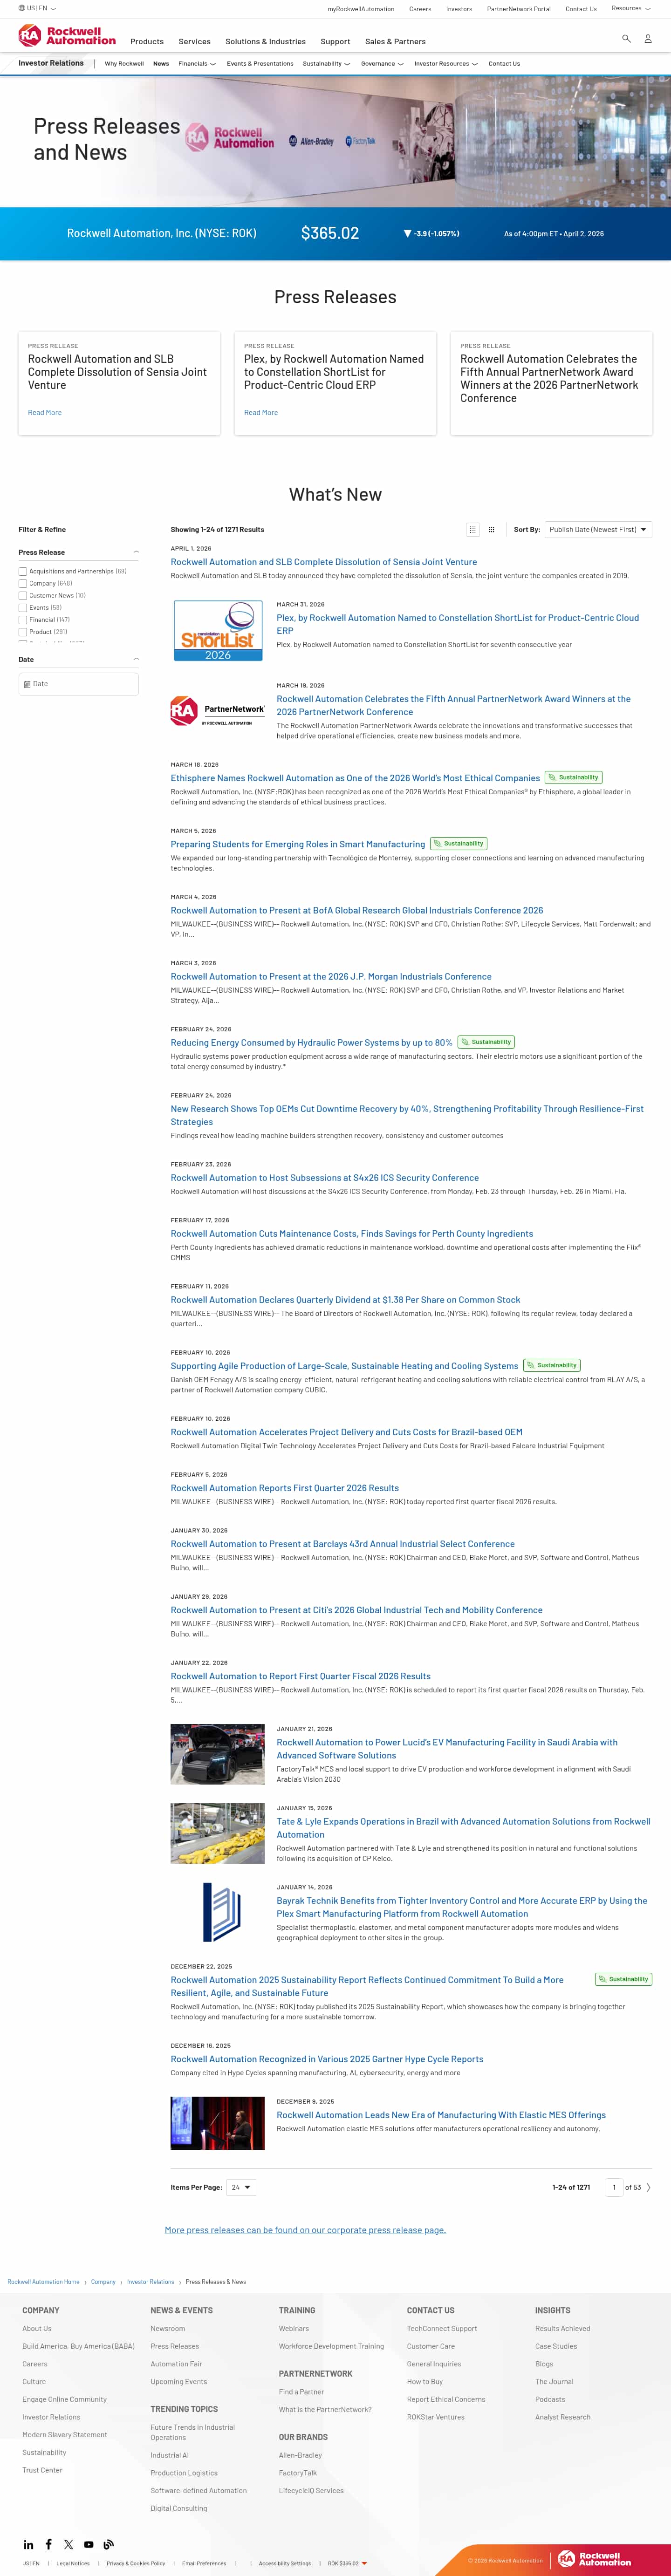Open First Quarter 2026 Results article

pyautogui.click(x=285, y=1488)
